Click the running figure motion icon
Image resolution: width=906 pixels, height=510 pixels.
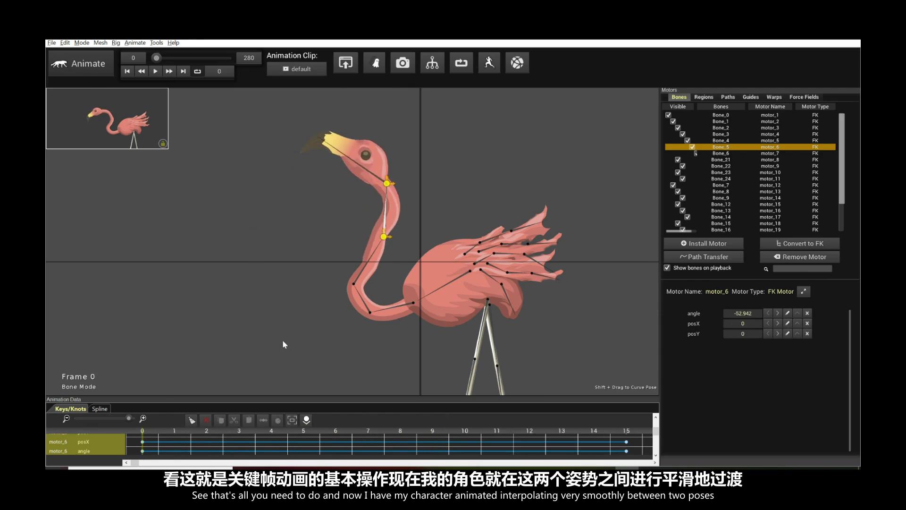coord(489,63)
